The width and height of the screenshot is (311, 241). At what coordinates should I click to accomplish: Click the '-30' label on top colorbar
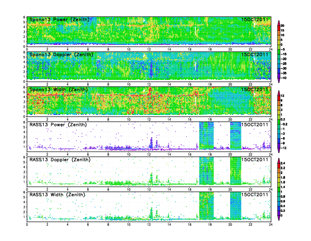point(284,69)
